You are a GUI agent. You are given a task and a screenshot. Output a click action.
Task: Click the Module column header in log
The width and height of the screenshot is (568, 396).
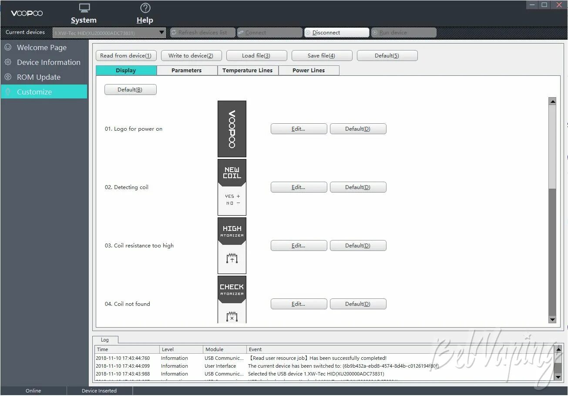225,349
